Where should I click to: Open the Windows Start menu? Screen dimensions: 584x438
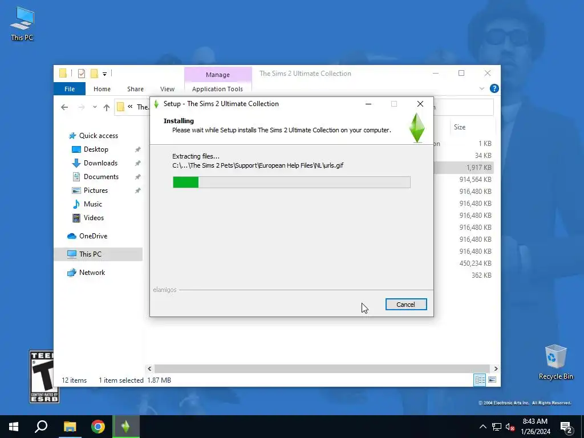(x=14, y=427)
